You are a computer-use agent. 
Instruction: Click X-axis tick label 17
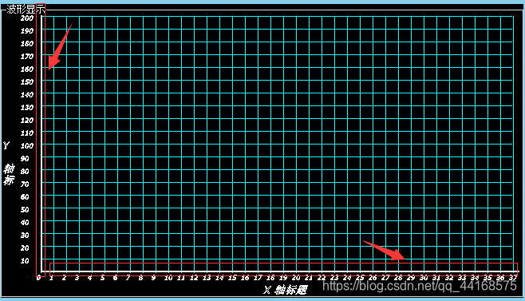pos(258,278)
